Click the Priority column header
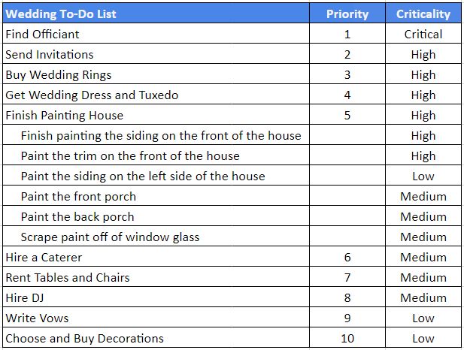 [x=347, y=14]
